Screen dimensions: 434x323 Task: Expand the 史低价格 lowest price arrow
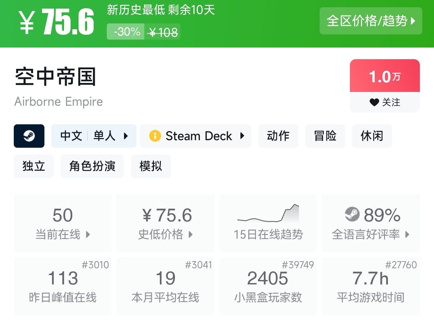coord(191,235)
